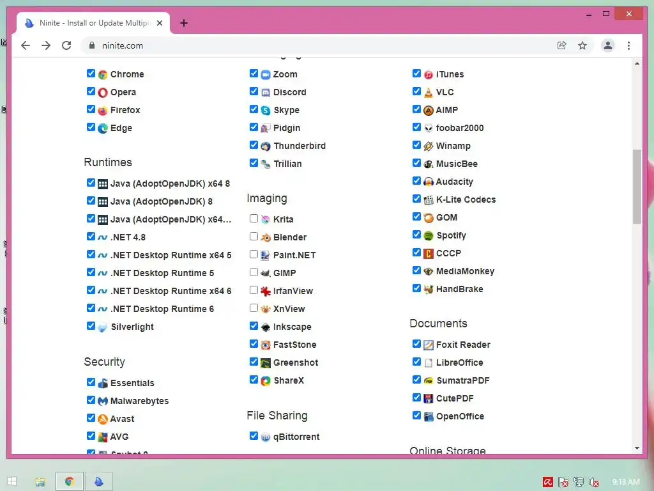This screenshot has height=491, width=654.
Task: Click the MusicBee label
Action: click(x=457, y=164)
